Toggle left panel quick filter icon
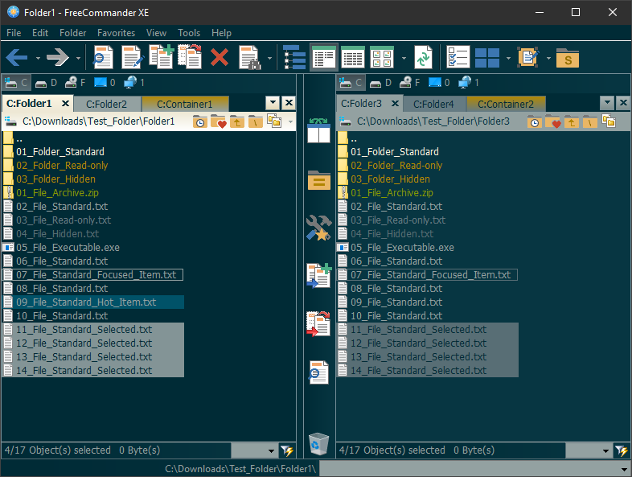This screenshot has height=477, width=632. [287, 450]
